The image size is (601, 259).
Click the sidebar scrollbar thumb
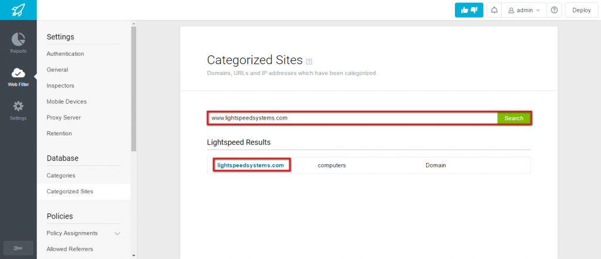(x=133, y=88)
